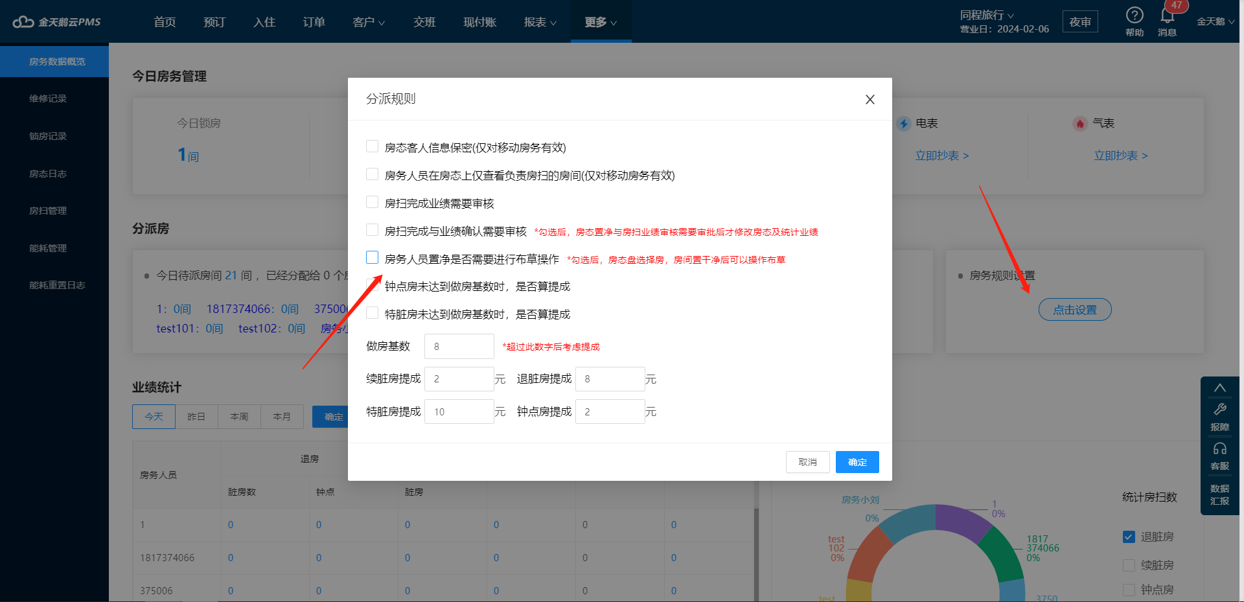
Task: Select the 昨日 period tab
Action: pos(196,417)
